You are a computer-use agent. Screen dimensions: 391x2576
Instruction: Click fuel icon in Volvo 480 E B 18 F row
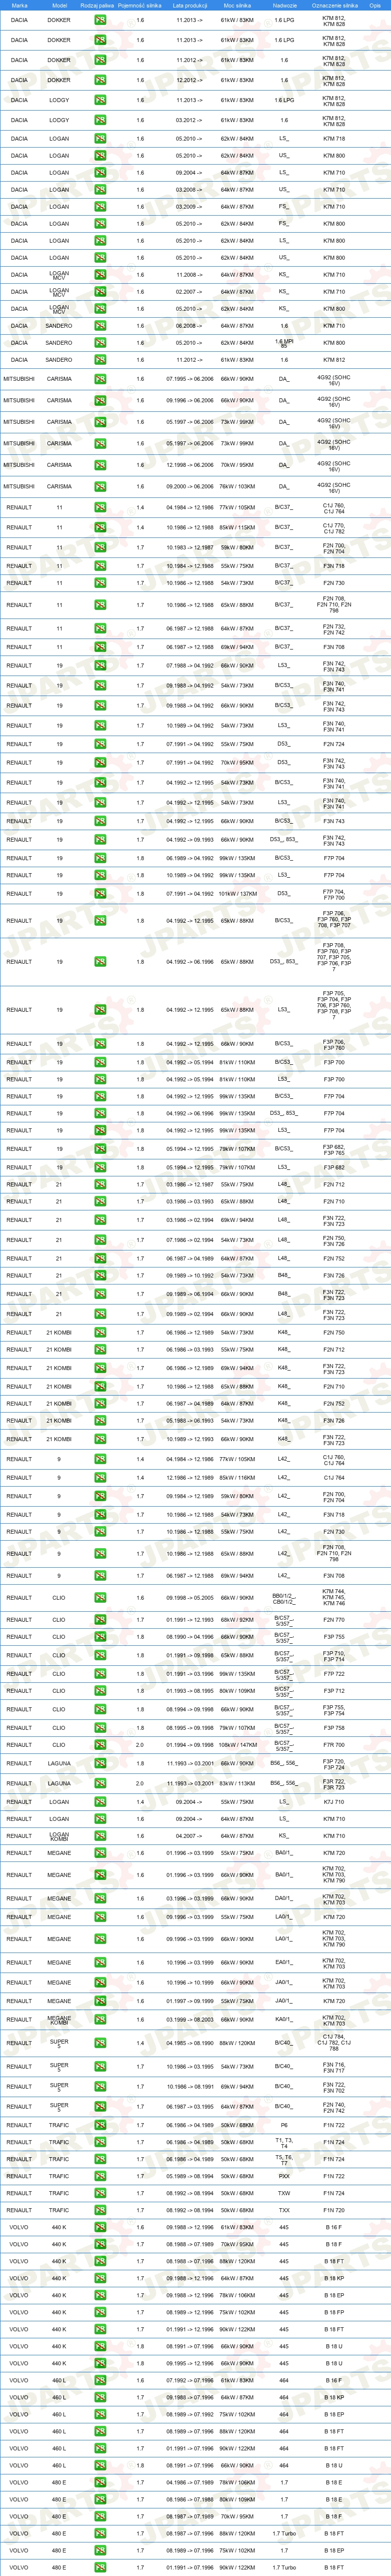[x=100, y=2517]
